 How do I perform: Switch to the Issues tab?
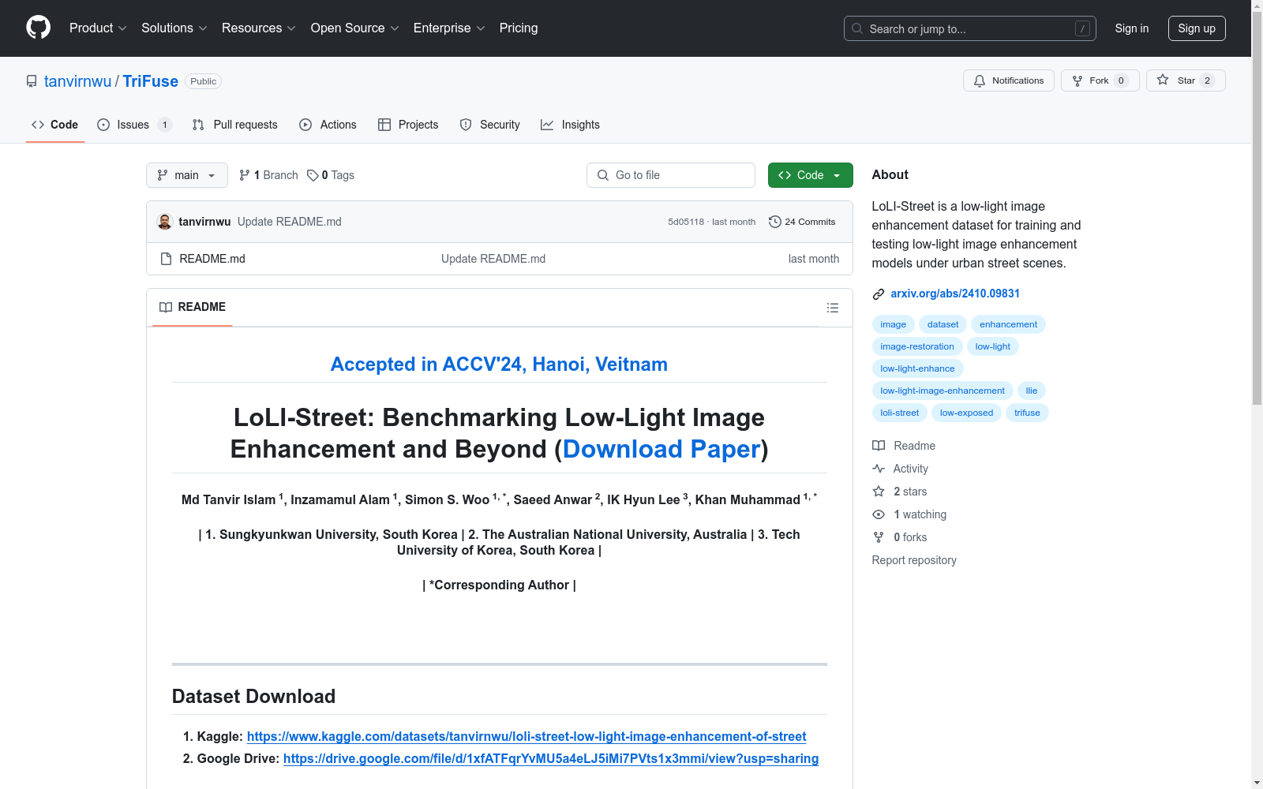tap(133, 125)
